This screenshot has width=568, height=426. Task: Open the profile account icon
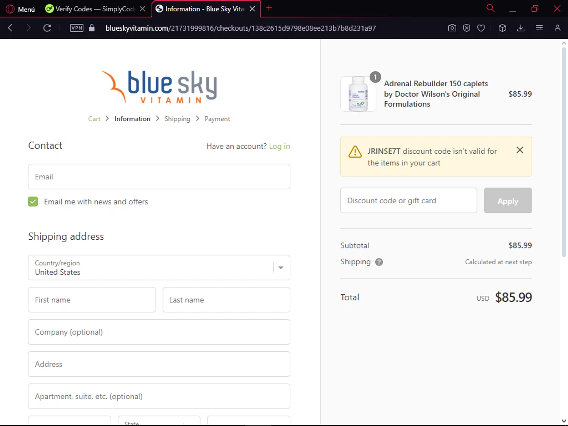[557, 28]
